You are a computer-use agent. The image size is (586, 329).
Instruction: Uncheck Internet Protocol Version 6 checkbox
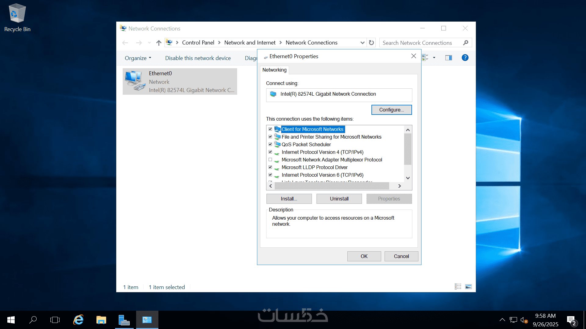pos(270,175)
